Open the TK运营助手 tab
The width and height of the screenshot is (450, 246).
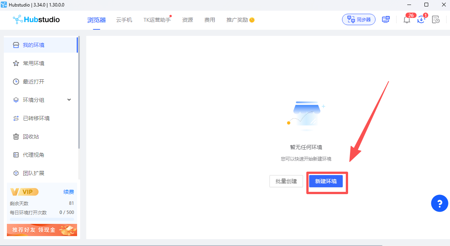[157, 20]
